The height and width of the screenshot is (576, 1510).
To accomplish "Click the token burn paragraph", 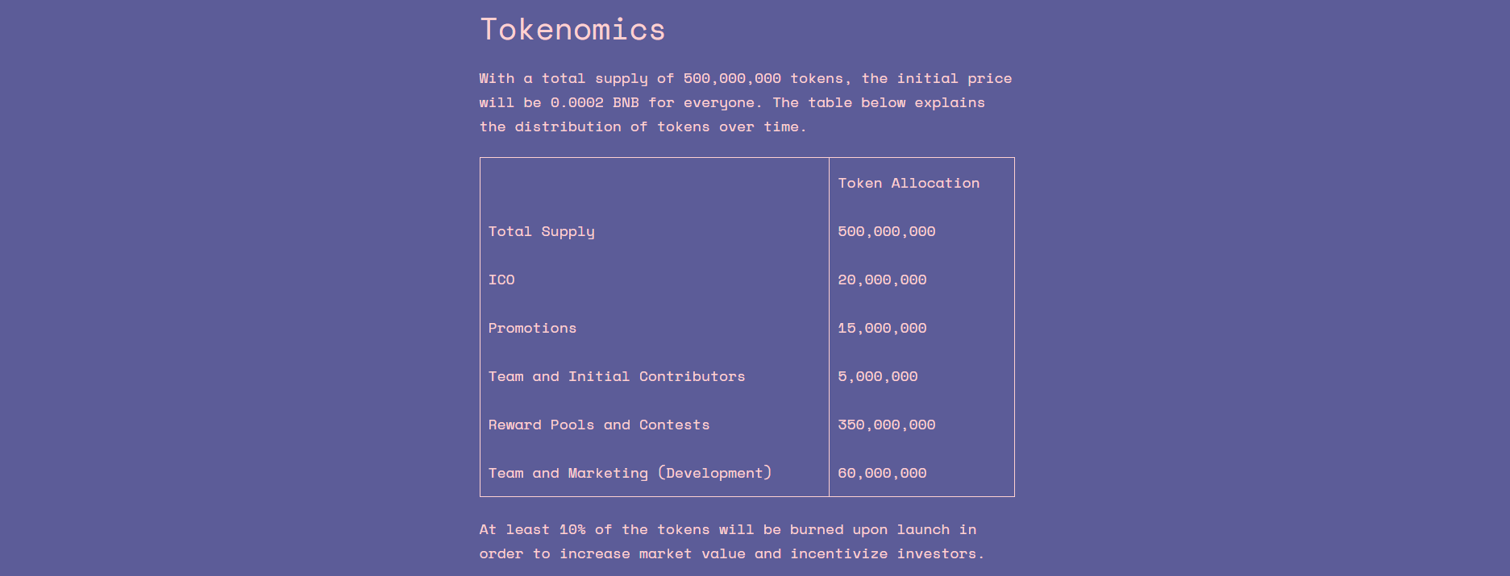I will coord(732,541).
